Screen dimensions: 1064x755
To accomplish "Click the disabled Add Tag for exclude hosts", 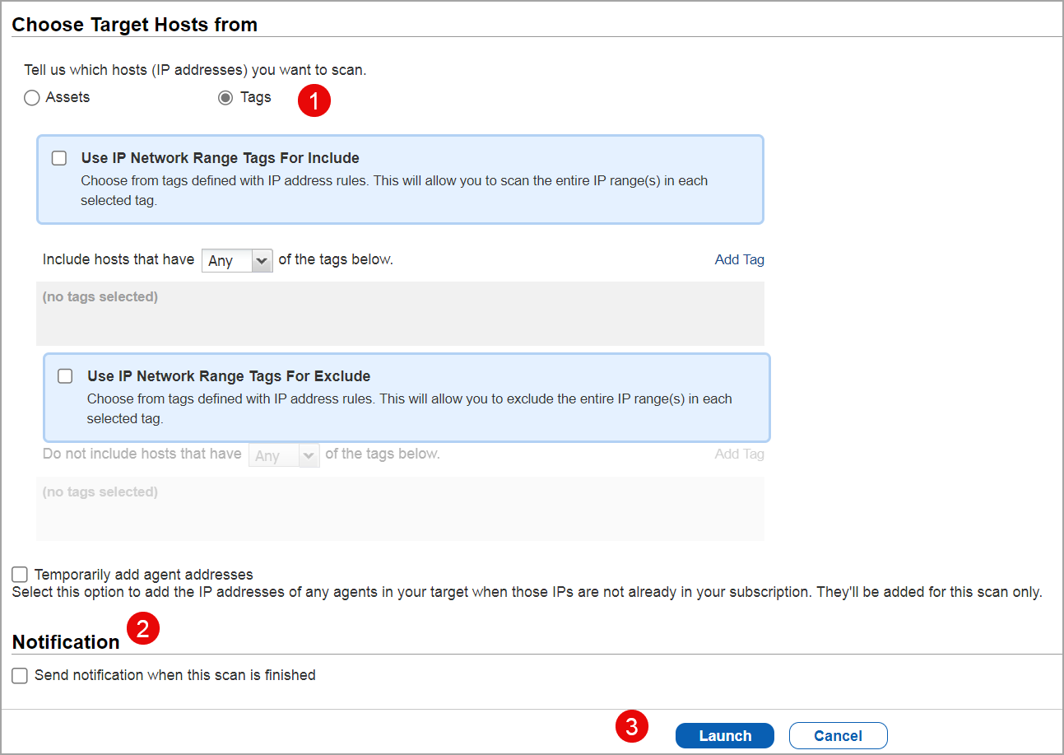I will (x=738, y=454).
